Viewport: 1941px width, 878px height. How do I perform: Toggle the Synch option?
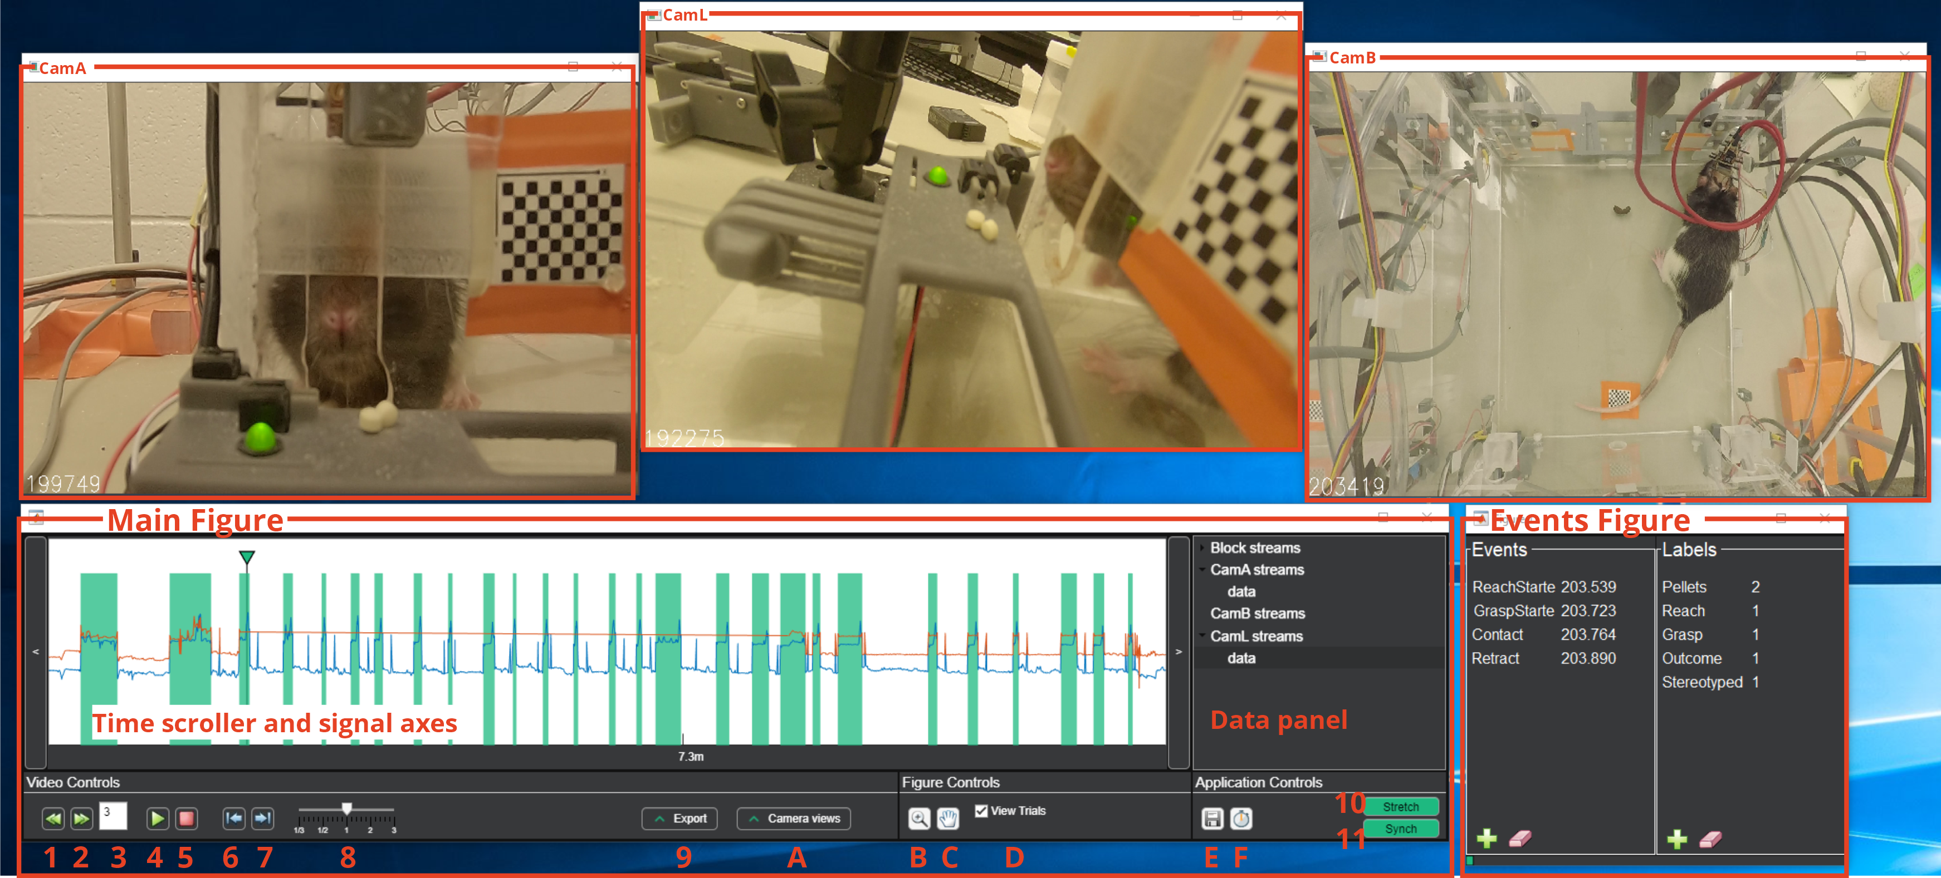coord(1400,828)
